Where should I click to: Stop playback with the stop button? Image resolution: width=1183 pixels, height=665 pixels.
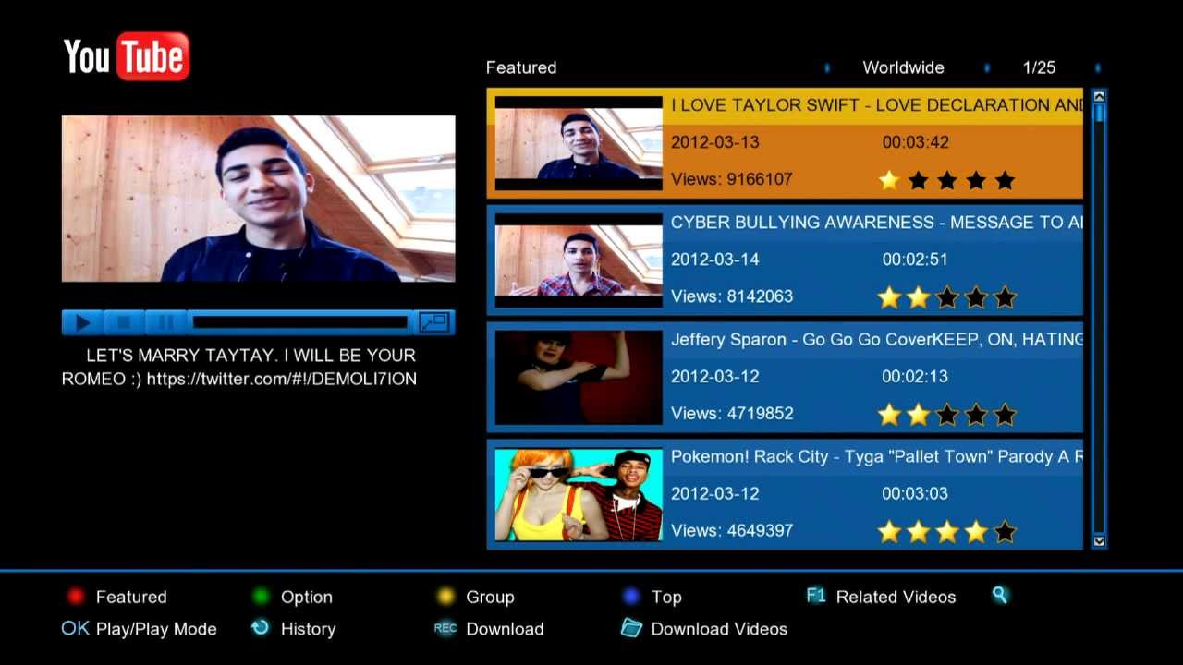[124, 322]
